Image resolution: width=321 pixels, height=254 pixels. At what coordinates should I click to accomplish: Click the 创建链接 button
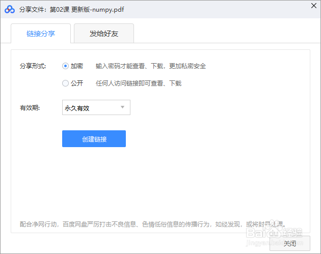pos(94,139)
